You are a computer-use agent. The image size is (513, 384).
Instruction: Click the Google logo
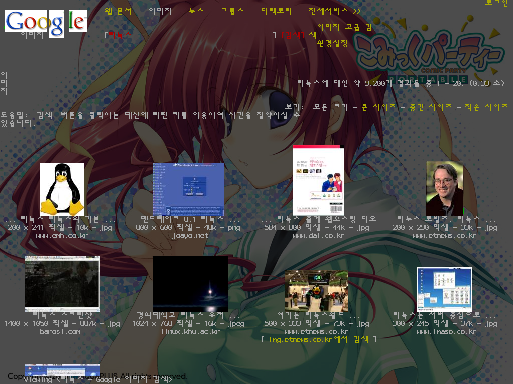point(46,23)
